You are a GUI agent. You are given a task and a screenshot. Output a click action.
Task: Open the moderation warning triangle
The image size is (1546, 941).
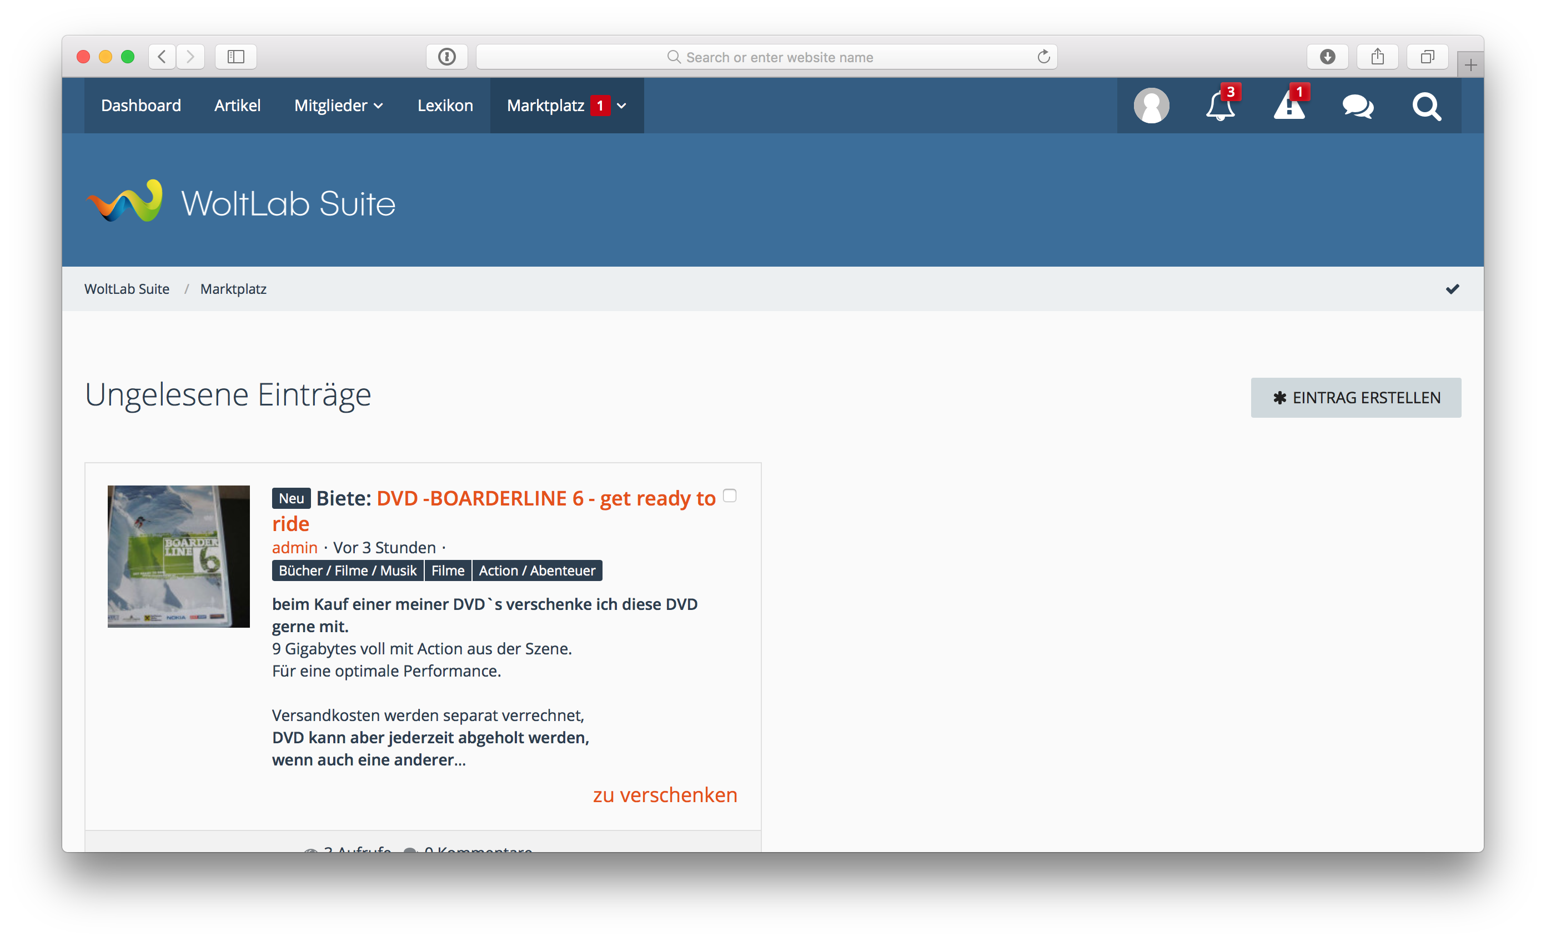click(1289, 106)
